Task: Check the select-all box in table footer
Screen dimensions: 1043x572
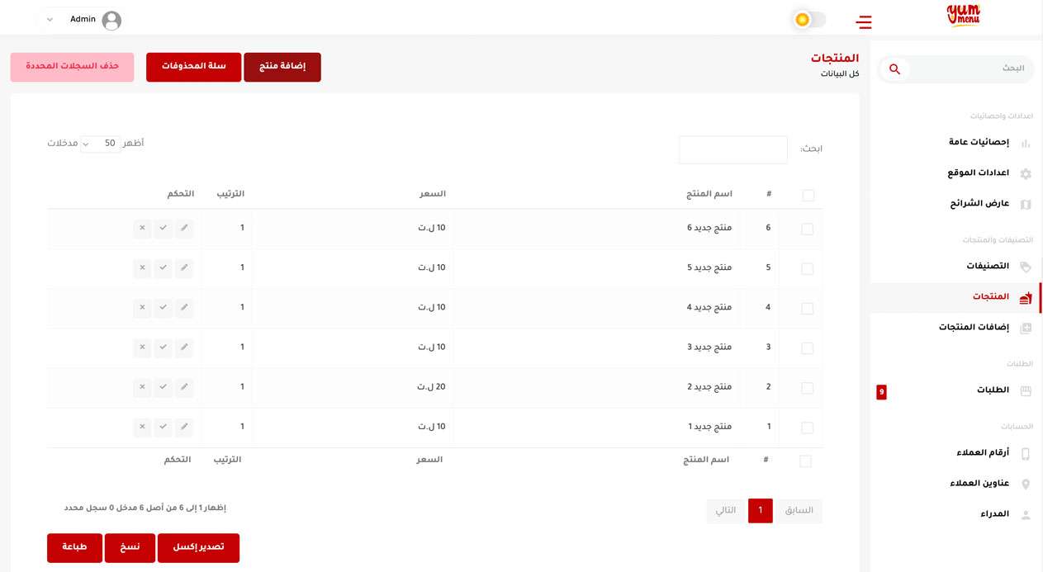Action: (805, 461)
